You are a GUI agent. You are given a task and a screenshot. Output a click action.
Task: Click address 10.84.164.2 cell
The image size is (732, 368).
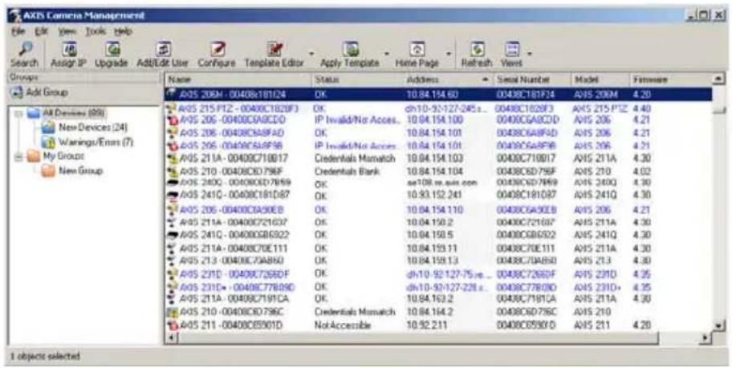(x=429, y=312)
